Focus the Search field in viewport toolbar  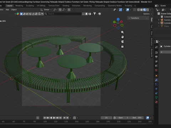coord(63,14)
